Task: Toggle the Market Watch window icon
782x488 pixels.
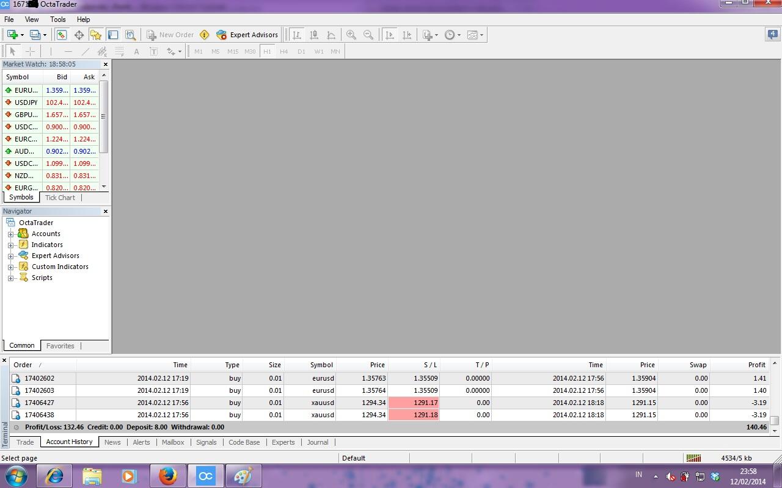Action: click(62, 35)
